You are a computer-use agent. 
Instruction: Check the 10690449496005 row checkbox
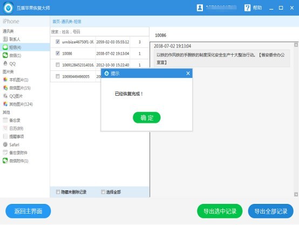click(58, 76)
